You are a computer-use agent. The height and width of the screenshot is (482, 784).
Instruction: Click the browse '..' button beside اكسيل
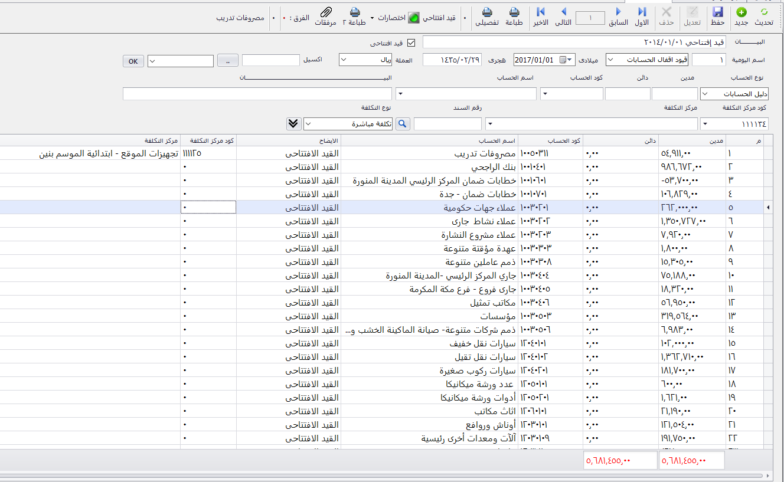point(227,61)
